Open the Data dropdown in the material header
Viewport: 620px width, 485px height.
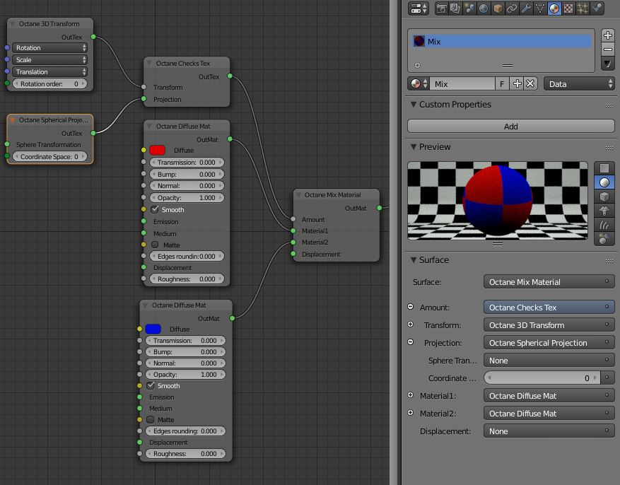(578, 83)
